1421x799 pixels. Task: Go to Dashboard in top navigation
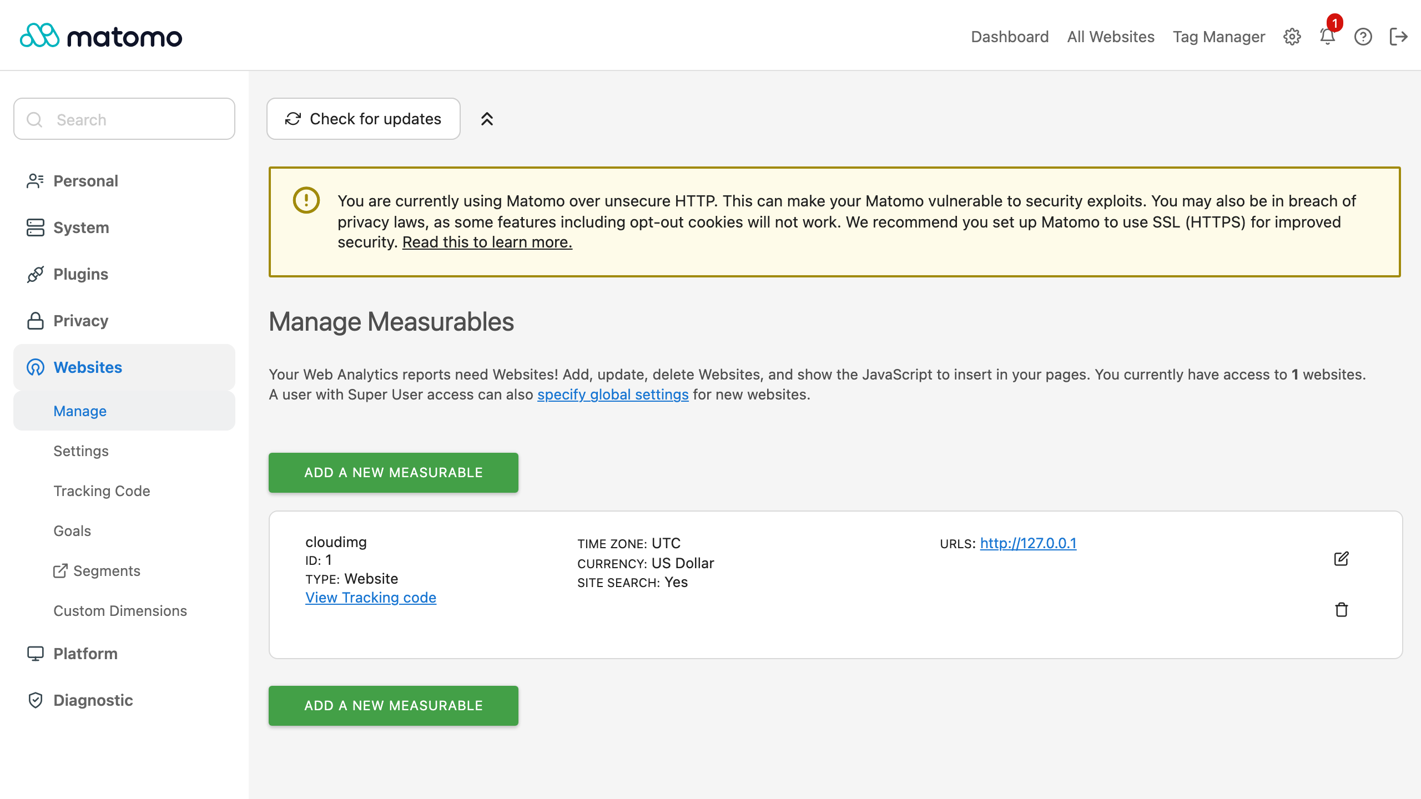click(1010, 37)
